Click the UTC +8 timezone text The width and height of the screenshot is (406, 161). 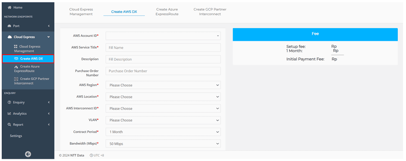(x=99, y=155)
